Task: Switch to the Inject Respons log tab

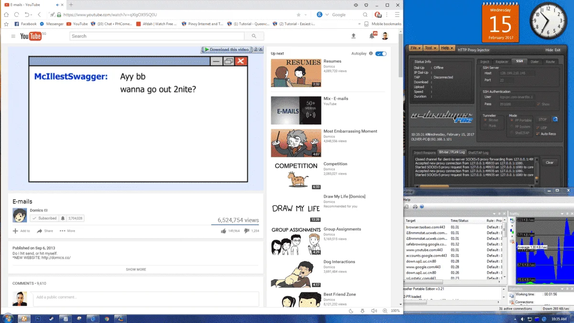Action: point(425,152)
